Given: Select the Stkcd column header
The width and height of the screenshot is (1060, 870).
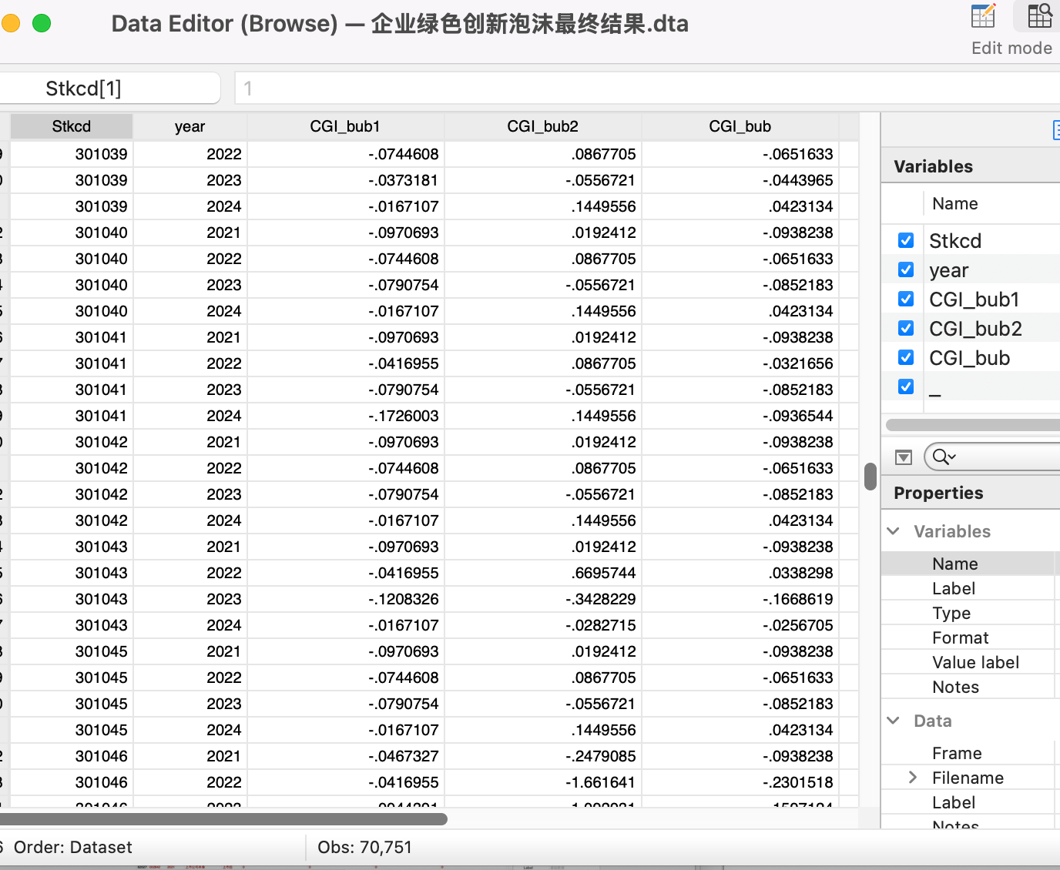Looking at the screenshot, I should (x=72, y=126).
